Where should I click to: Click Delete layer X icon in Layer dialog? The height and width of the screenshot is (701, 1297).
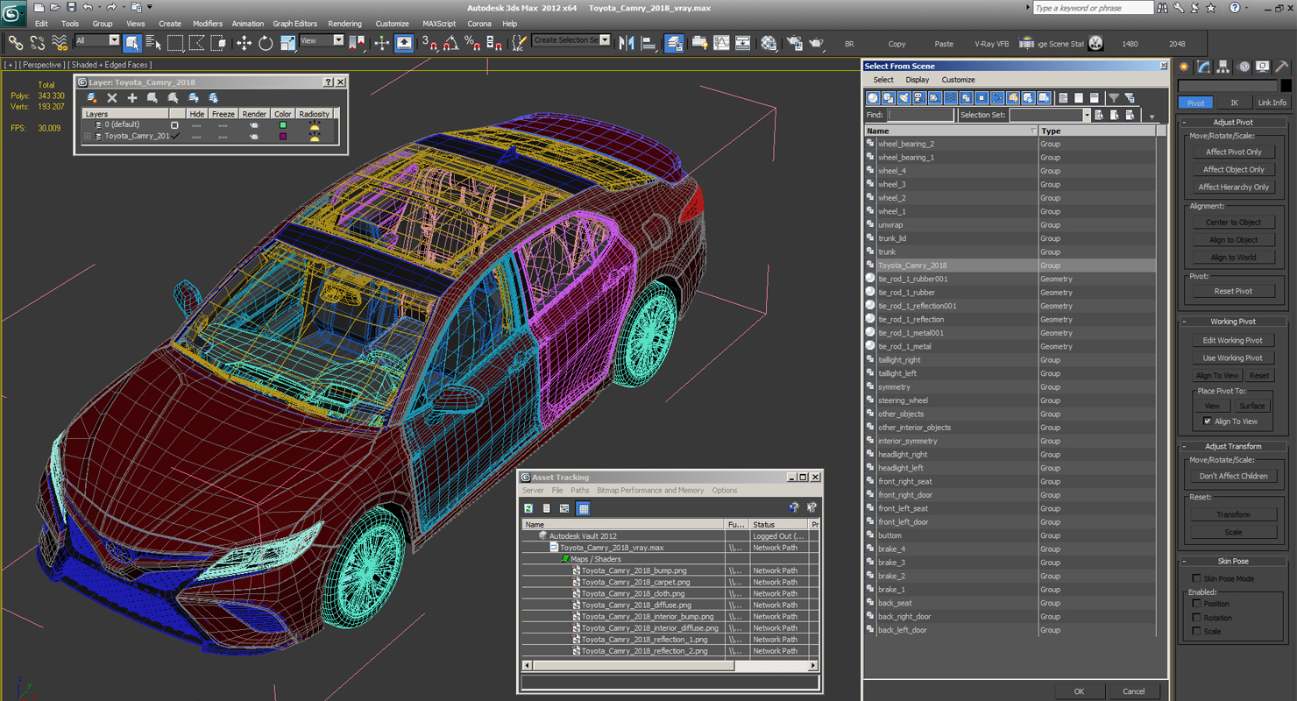(112, 98)
